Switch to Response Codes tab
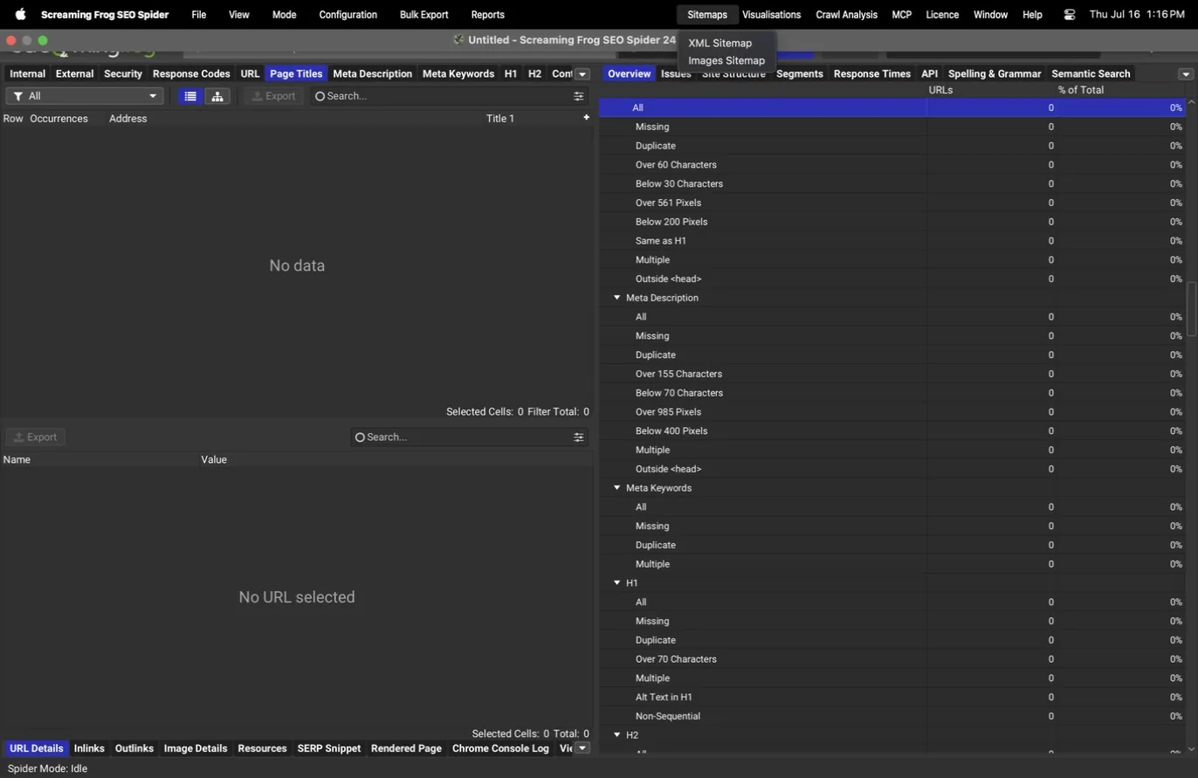The image size is (1198, 778). point(191,74)
